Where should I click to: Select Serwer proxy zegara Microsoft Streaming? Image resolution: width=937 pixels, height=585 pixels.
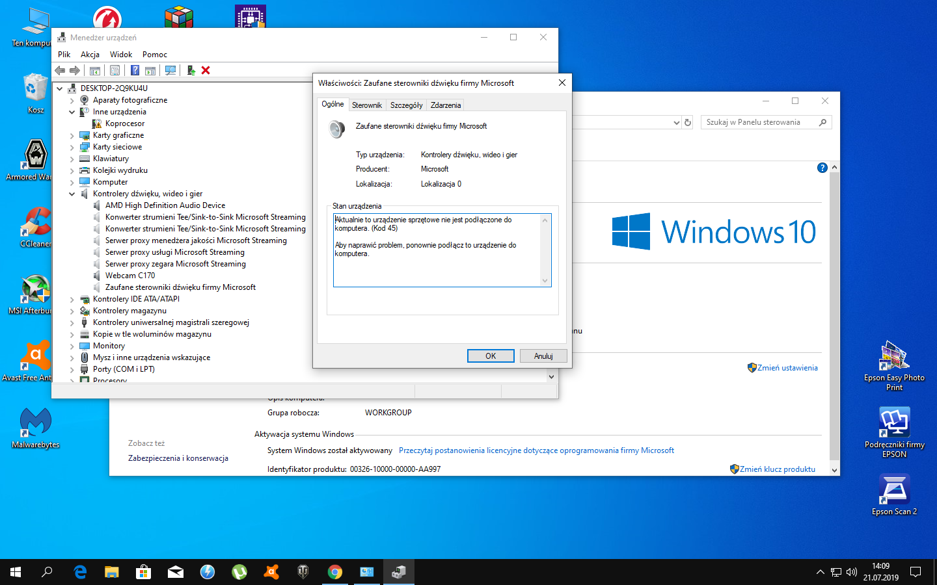(176, 264)
